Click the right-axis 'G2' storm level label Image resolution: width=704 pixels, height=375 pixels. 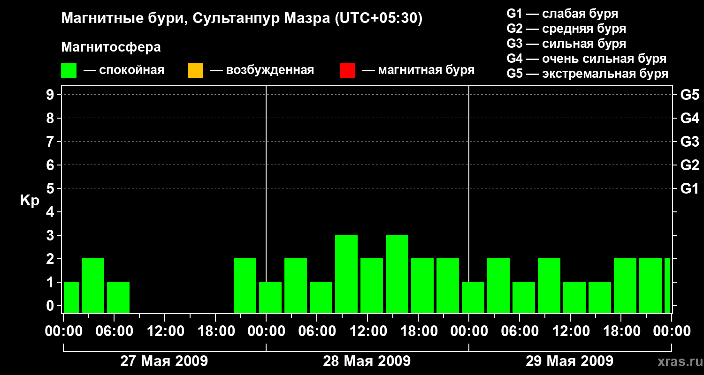pos(690,165)
